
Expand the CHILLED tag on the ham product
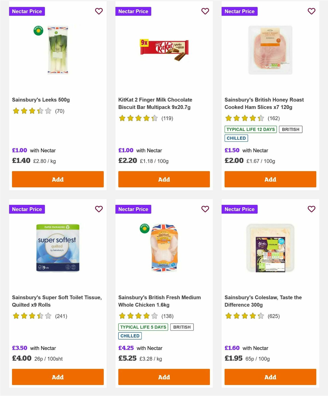[x=236, y=138]
